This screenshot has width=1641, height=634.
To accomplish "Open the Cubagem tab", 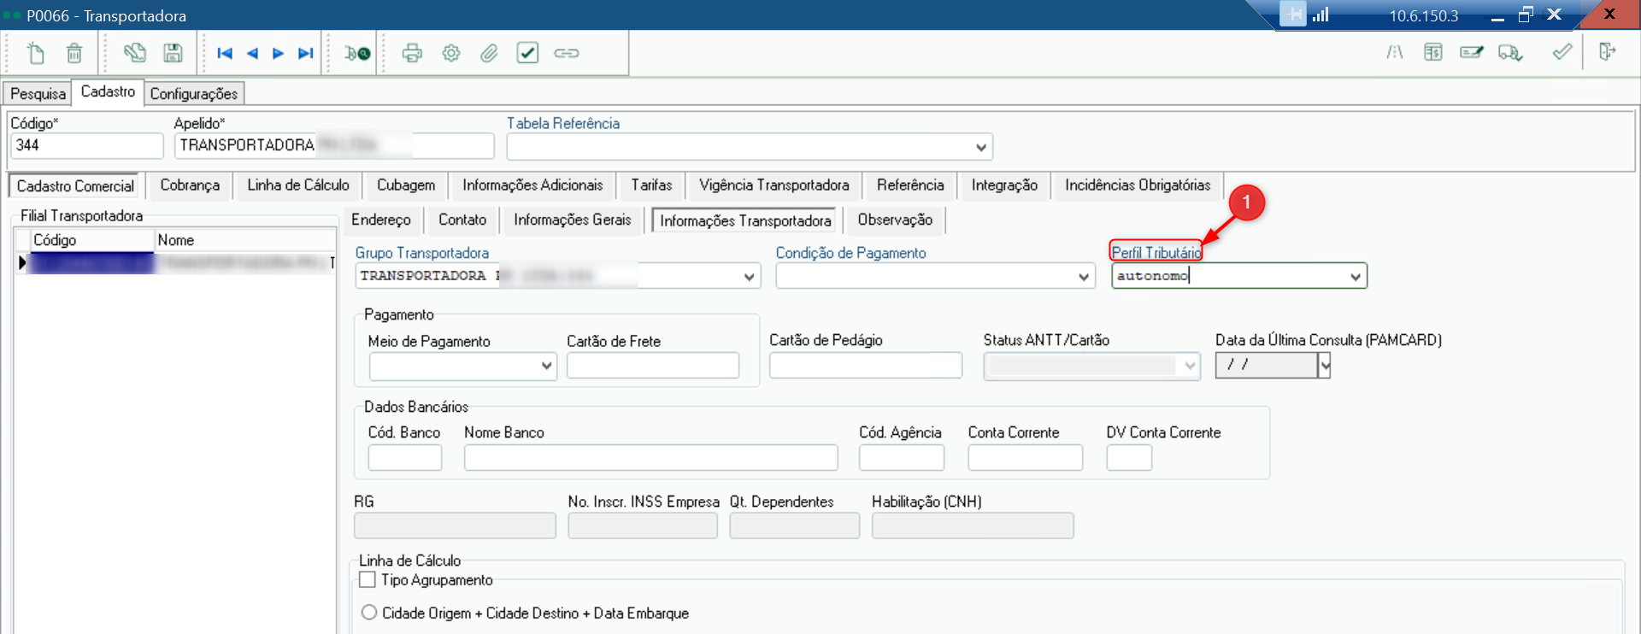I will coord(406,185).
